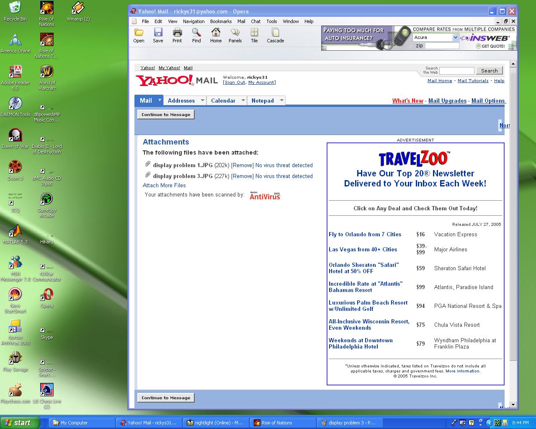Click the Open toolbar icon in Opera
The height and width of the screenshot is (429, 536).
click(139, 35)
